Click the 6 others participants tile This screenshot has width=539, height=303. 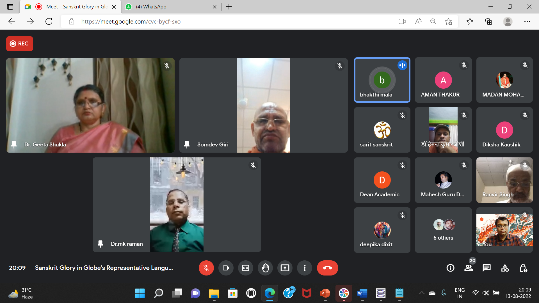coord(443,230)
